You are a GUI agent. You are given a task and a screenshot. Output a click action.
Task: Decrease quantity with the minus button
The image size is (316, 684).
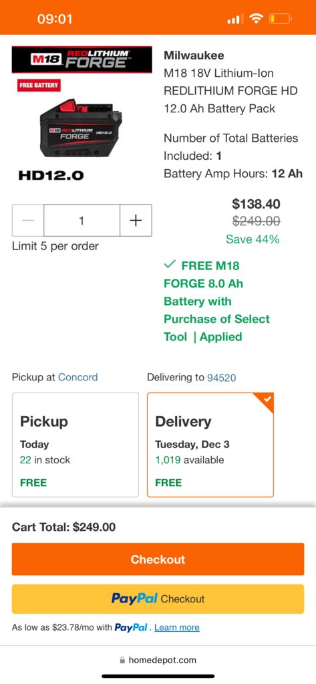tap(28, 220)
